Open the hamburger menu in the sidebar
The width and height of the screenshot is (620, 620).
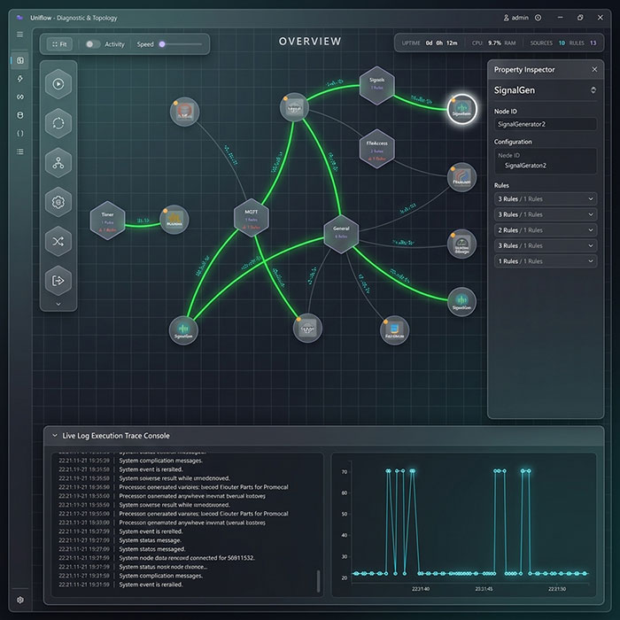tap(19, 35)
